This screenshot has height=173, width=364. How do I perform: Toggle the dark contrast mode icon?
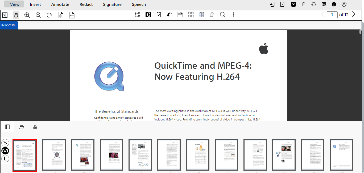coord(148,15)
